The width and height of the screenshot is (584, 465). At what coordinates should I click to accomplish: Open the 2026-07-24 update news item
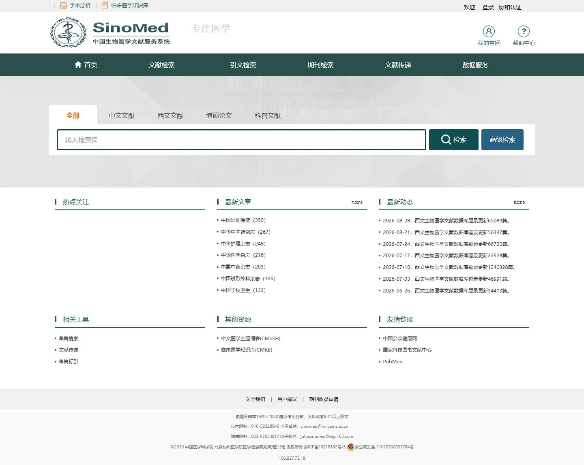click(x=447, y=244)
